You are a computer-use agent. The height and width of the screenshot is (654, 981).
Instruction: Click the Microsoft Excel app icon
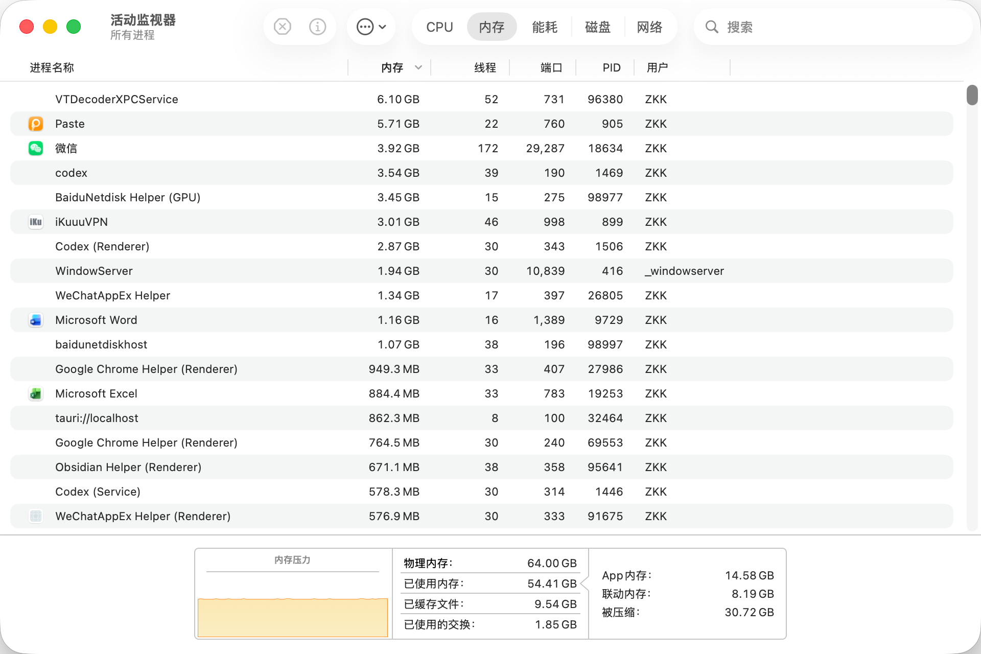pyautogui.click(x=36, y=393)
